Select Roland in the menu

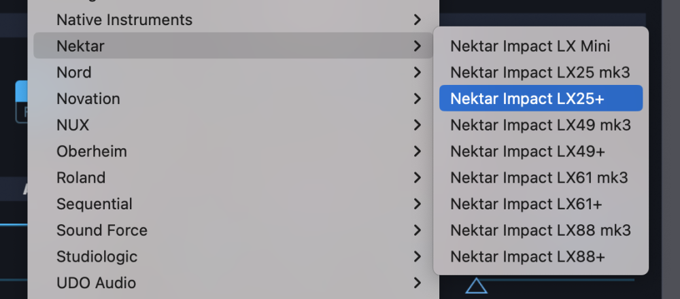[81, 177]
